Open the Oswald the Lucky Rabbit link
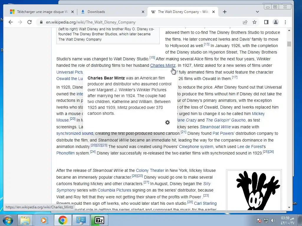302x226 pixels. point(70,79)
